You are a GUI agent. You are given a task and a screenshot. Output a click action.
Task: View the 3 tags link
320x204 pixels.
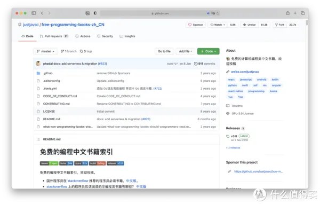point(86,51)
